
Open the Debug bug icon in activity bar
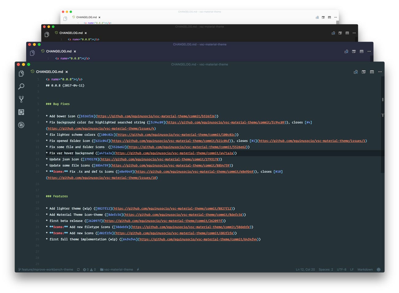(21, 125)
